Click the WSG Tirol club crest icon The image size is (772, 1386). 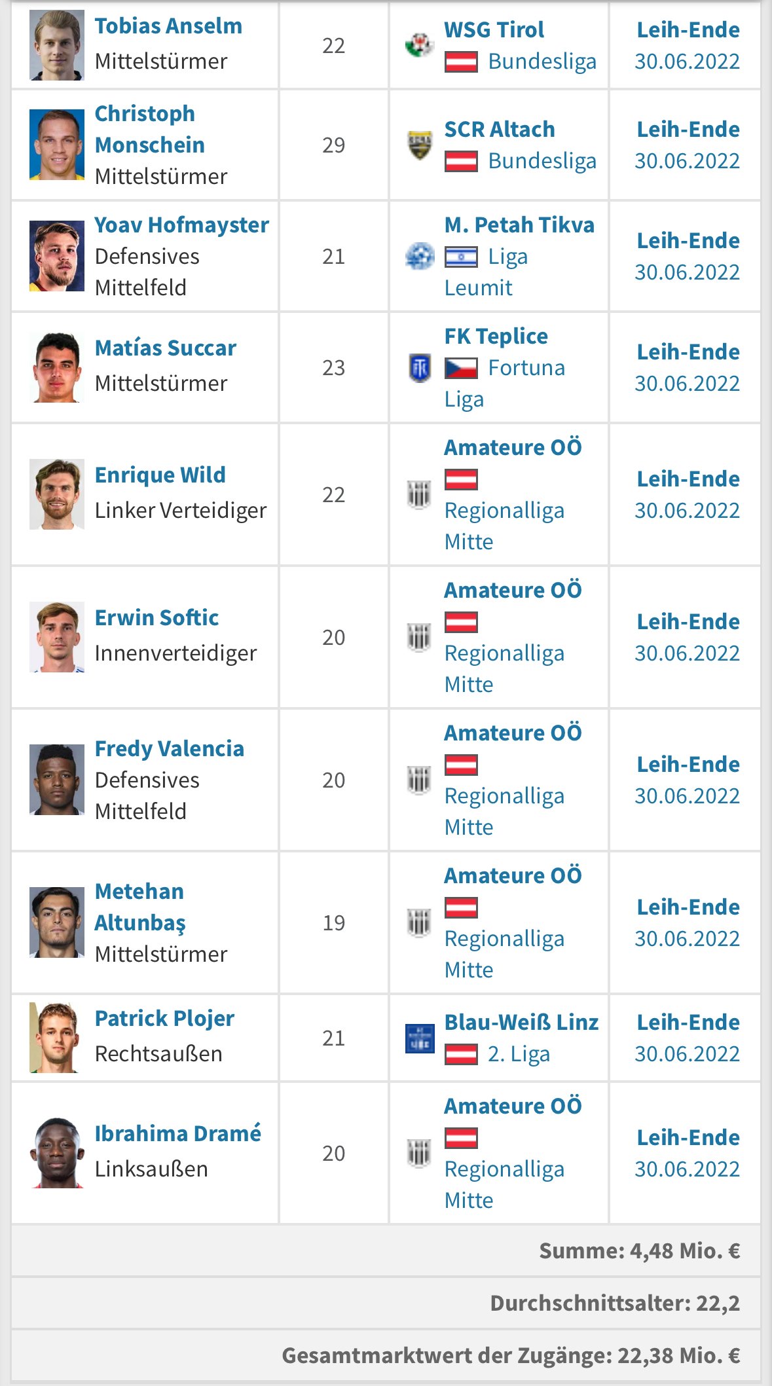419,45
